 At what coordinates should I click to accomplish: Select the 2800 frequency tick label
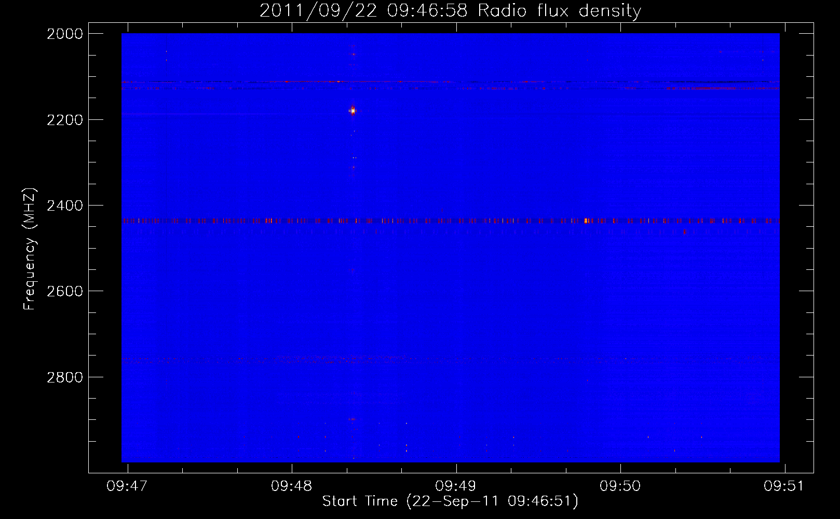point(65,377)
